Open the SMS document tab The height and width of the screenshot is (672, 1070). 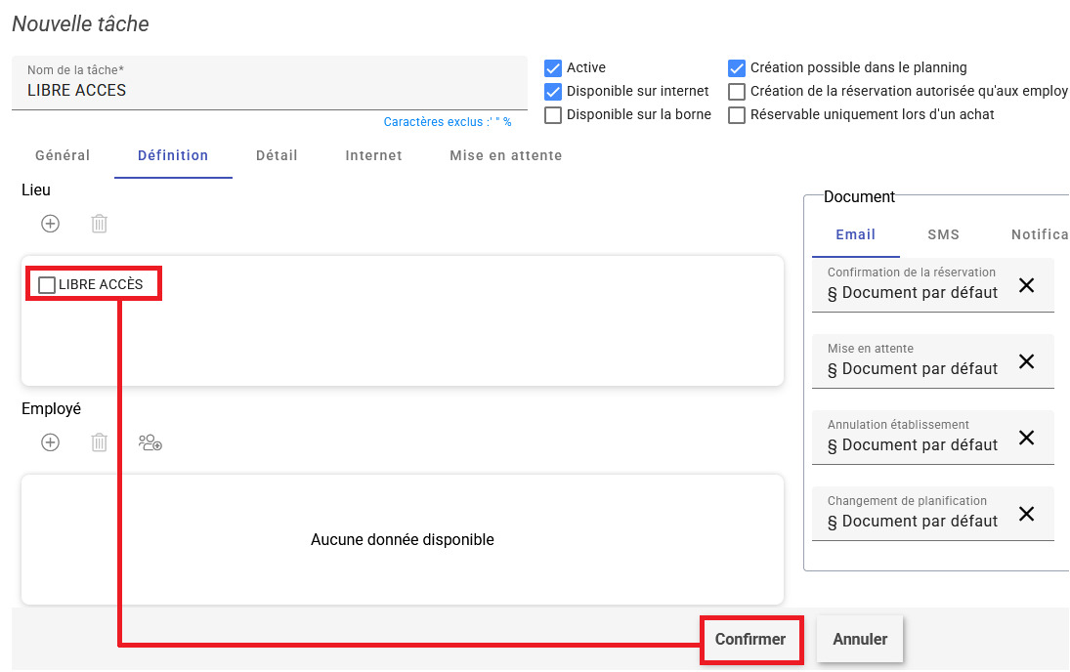click(x=943, y=234)
